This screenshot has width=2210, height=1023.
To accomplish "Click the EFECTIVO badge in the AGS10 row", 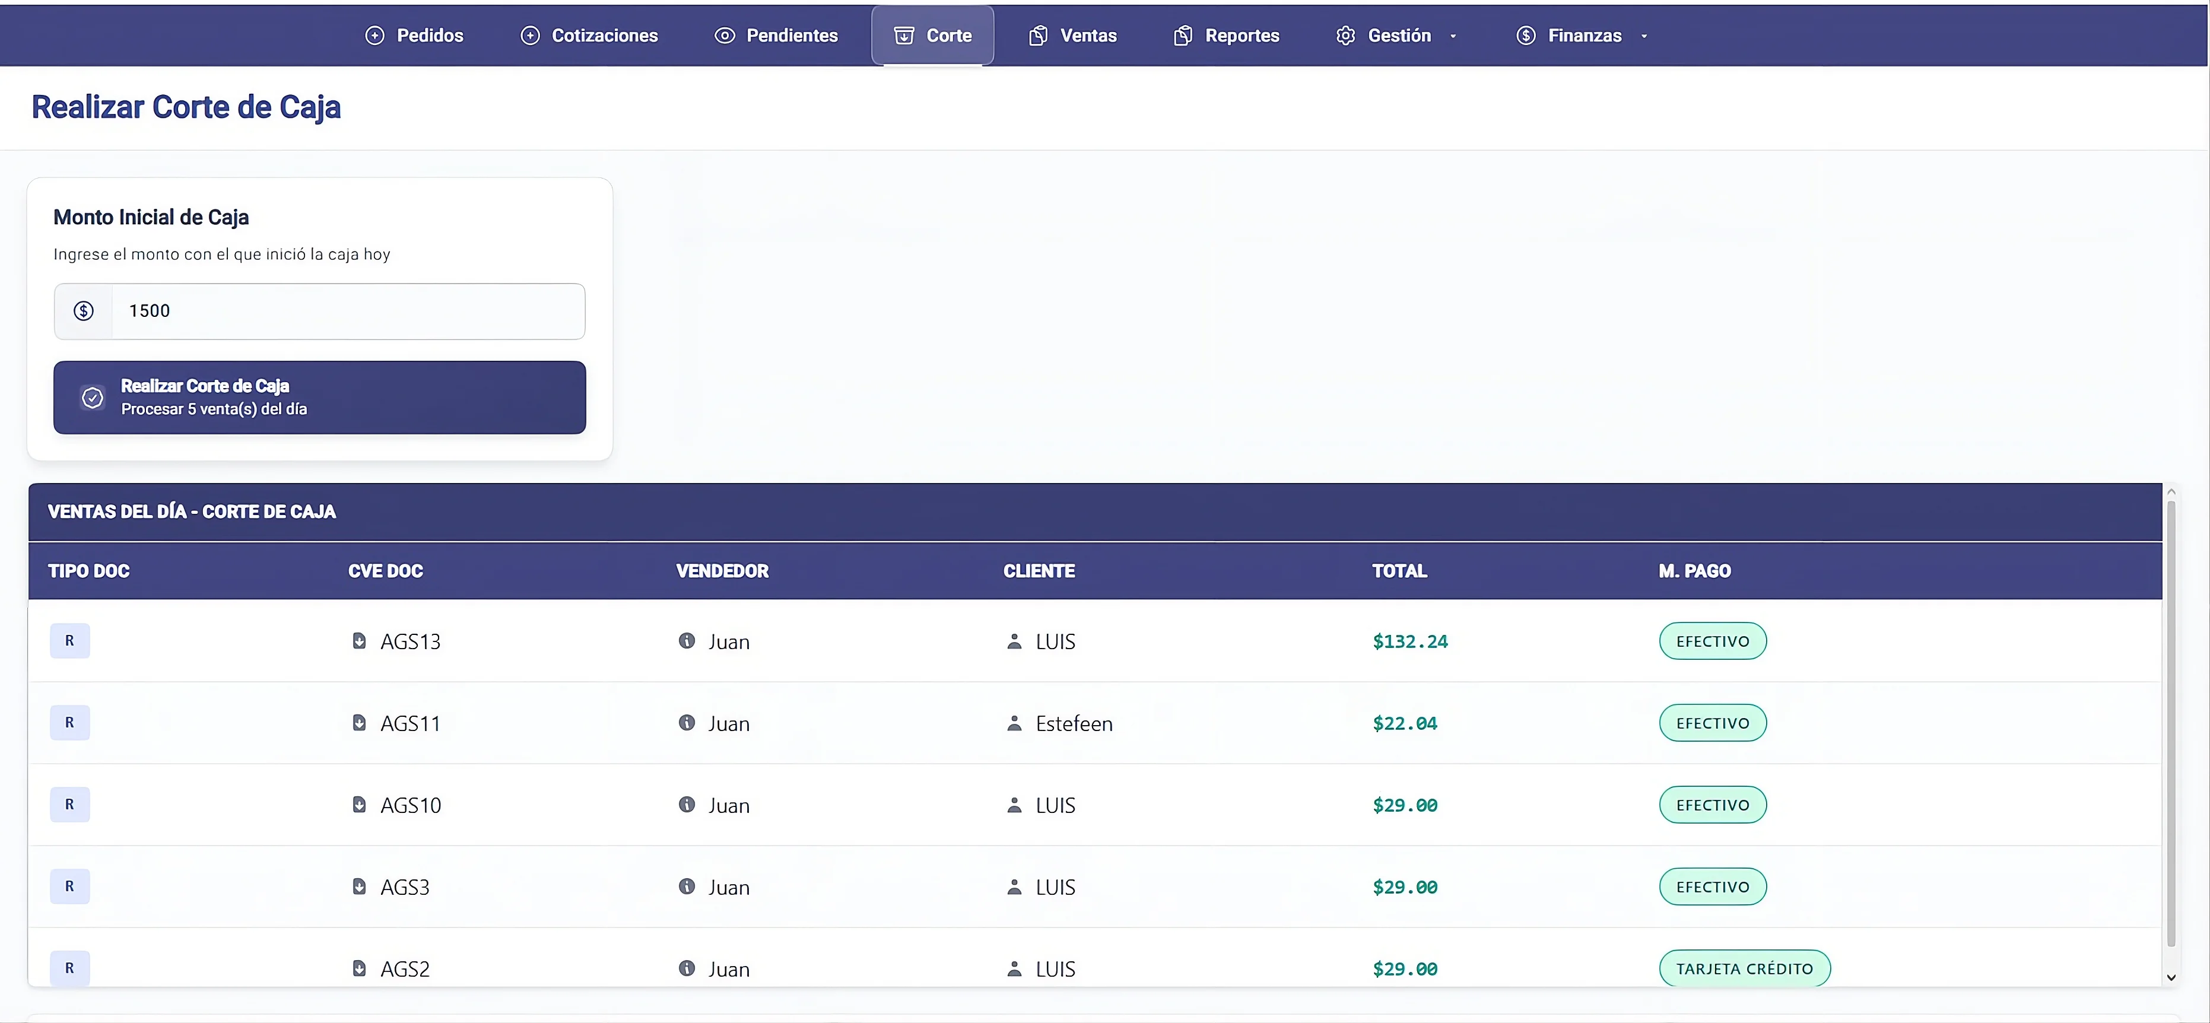I will click(1713, 805).
